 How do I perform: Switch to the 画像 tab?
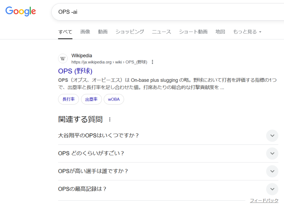(85, 32)
